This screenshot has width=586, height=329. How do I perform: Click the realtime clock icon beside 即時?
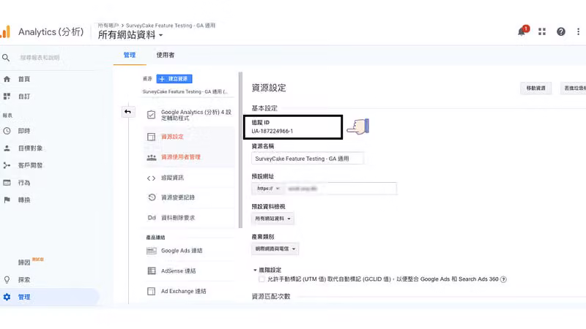pos(7,131)
